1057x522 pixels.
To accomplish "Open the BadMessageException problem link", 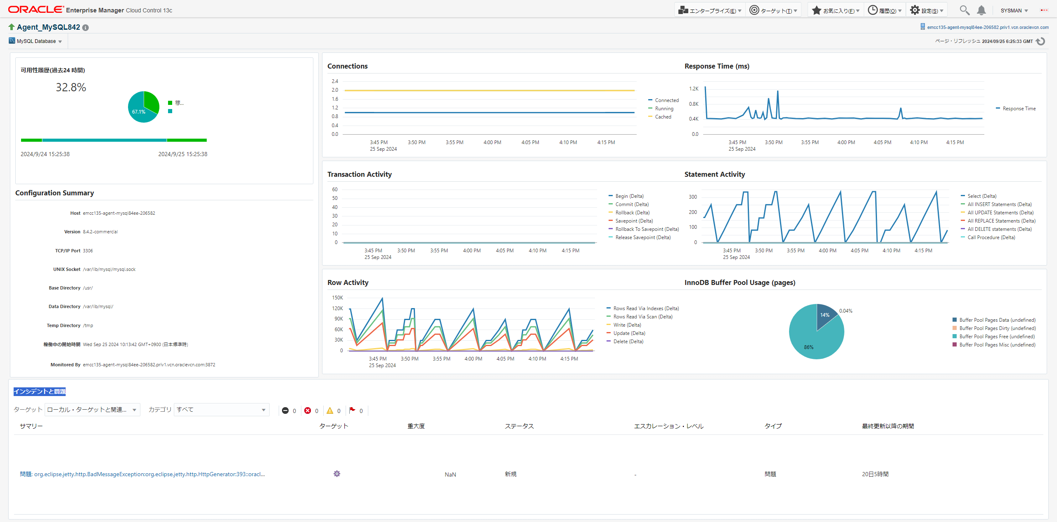I will pos(142,474).
